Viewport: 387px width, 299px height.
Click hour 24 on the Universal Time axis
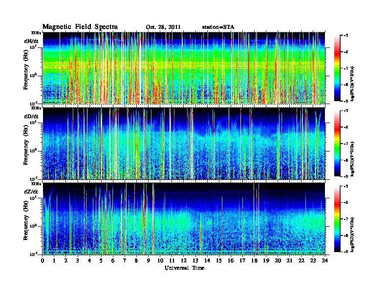[x=325, y=260]
